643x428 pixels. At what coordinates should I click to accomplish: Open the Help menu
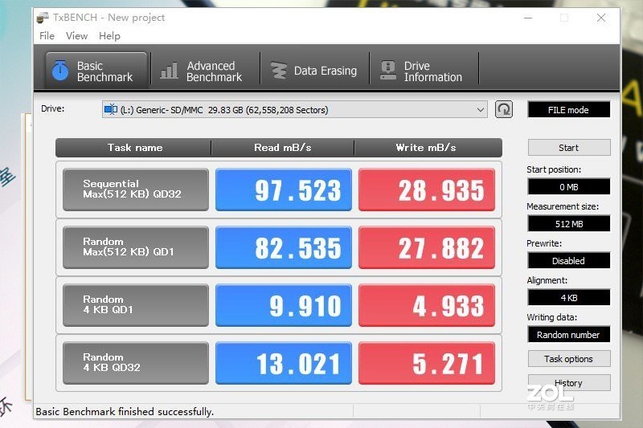[x=109, y=36]
